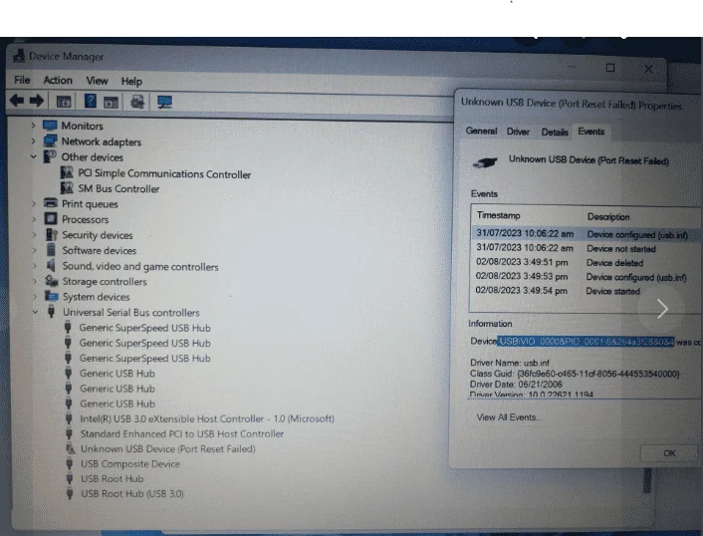Image resolution: width=703 pixels, height=536 pixels.
Task: Click the Back arrow toolbar icon
Action: 17,101
